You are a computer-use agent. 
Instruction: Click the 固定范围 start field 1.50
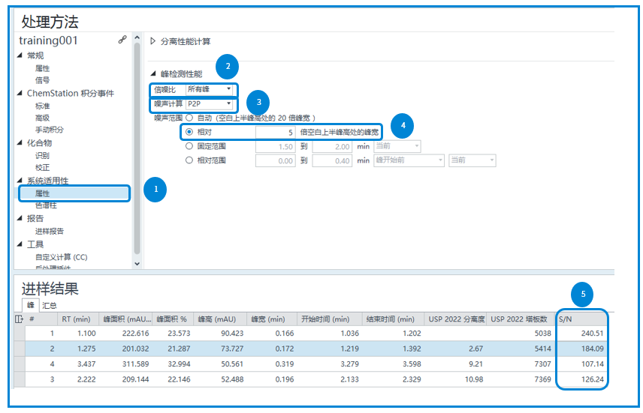click(275, 146)
